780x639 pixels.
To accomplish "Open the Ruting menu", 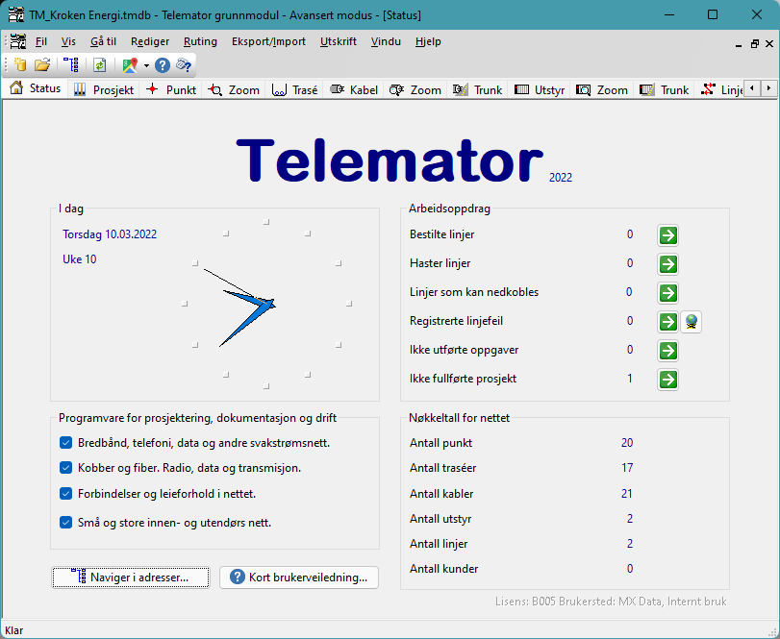I will [200, 41].
